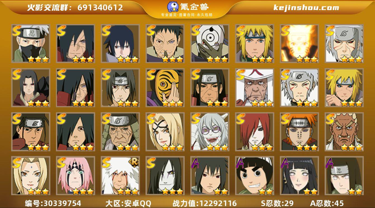The image size is (375, 208).
Task: Choose the Rock Lee A-rank portrait
Action: tap(255, 176)
